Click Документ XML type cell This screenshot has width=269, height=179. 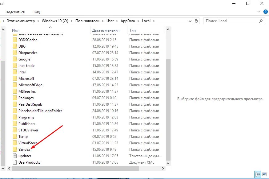coord(142,162)
